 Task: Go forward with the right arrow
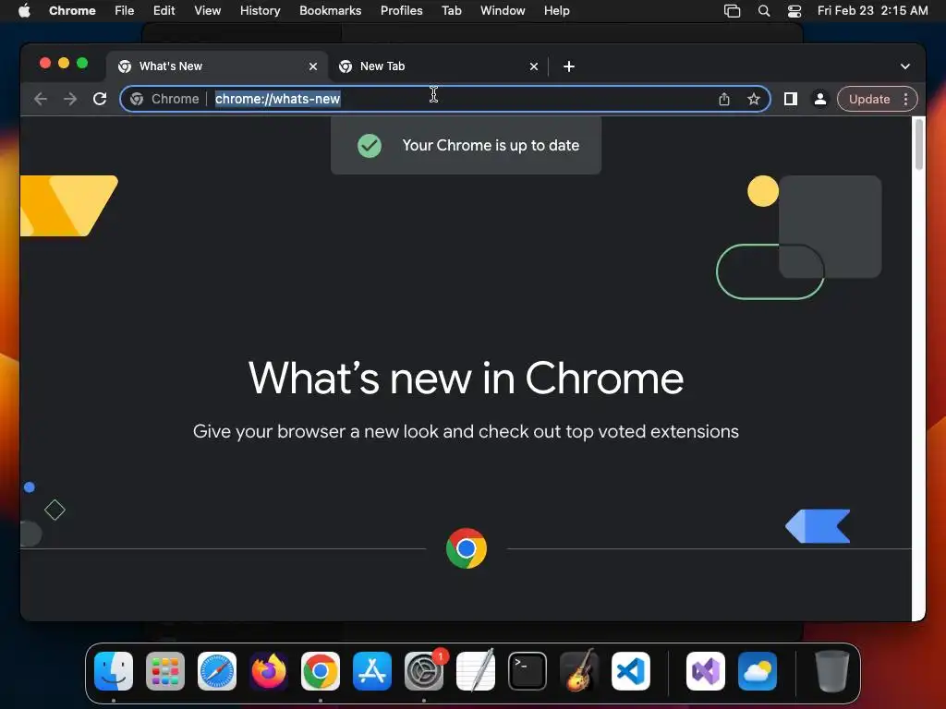(x=70, y=99)
